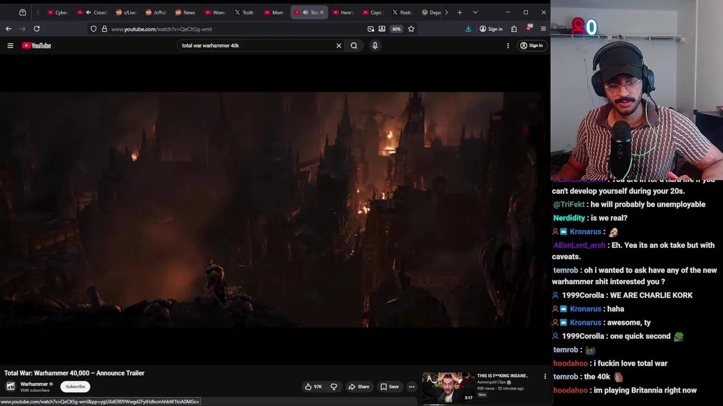Image resolution: width=723 pixels, height=406 pixels.
Task: Open the Asmongold Clips recommended thumbnail
Action: coord(448,387)
